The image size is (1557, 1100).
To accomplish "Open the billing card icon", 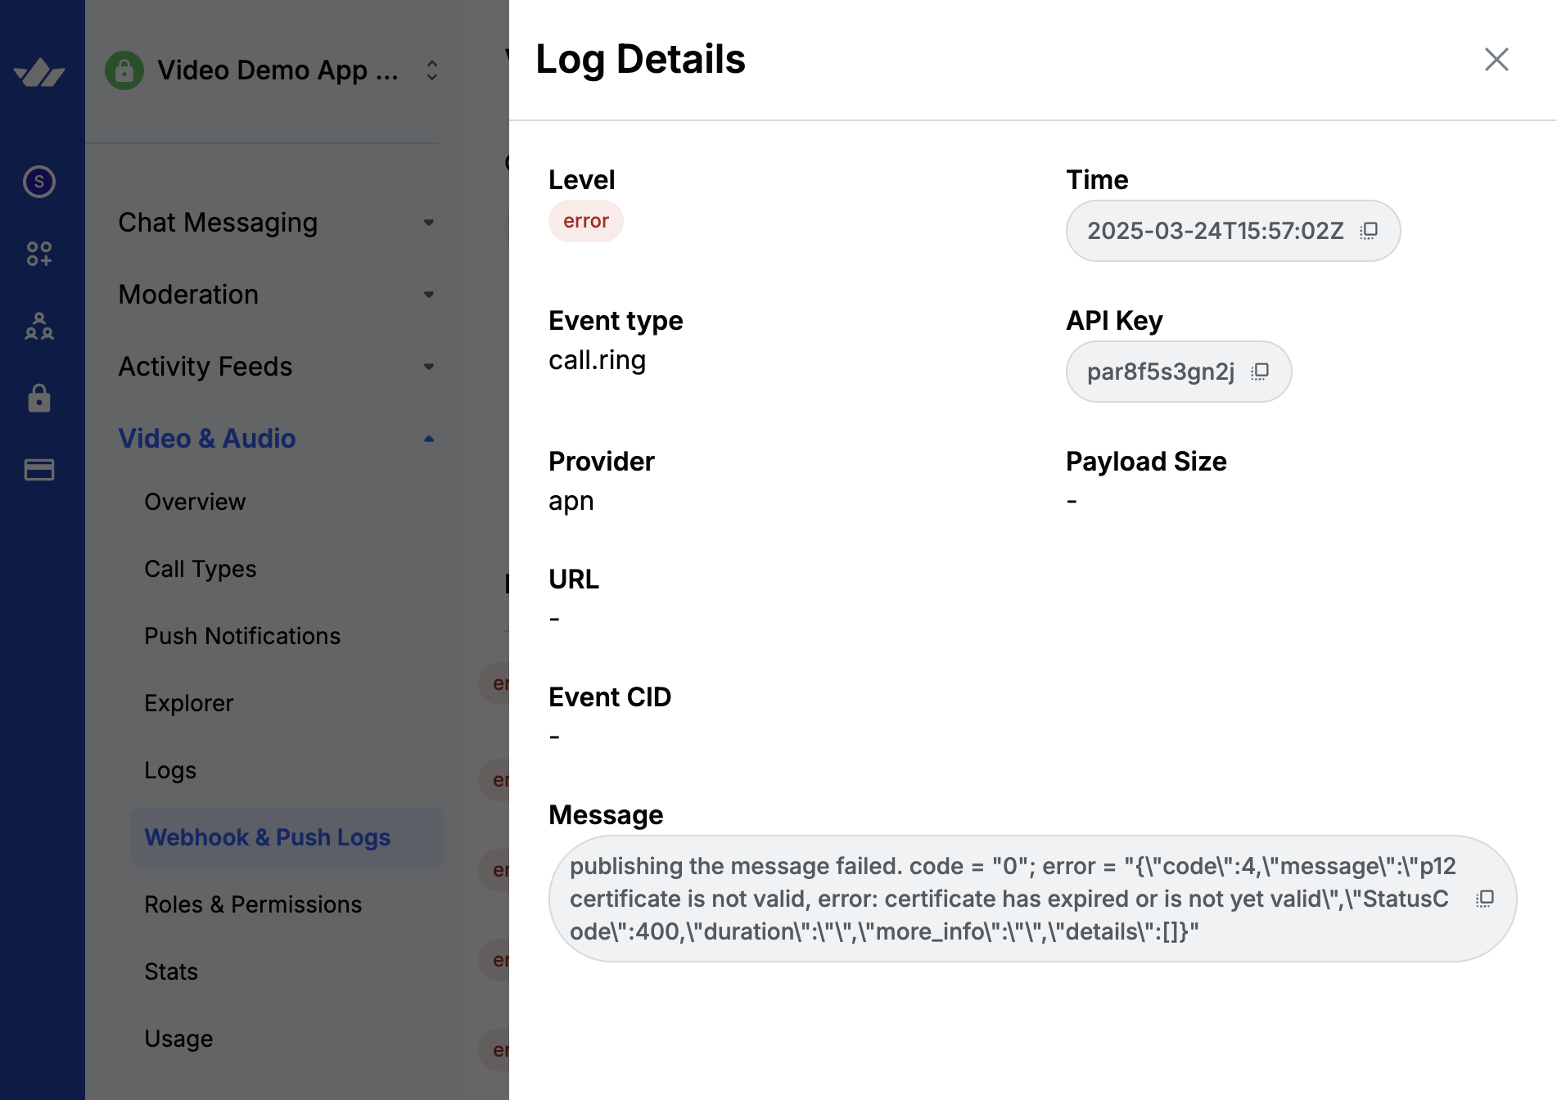I will tap(38, 470).
